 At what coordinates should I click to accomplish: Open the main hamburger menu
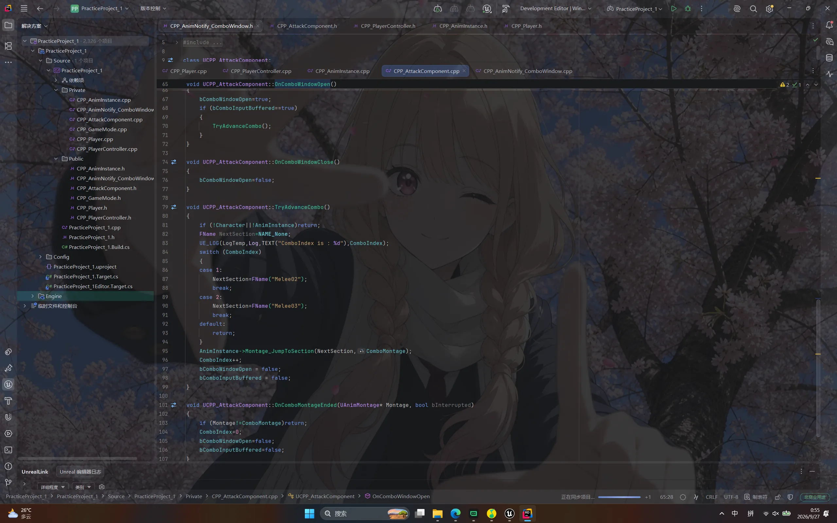pos(24,8)
